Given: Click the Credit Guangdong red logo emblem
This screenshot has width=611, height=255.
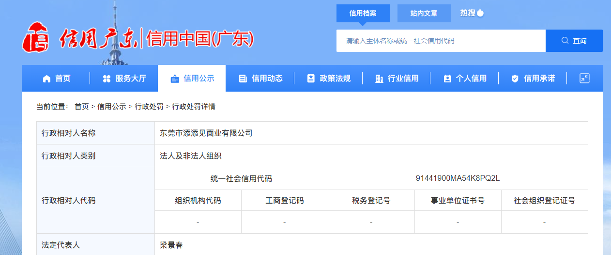Looking at the screenshot, I should (x=36, y=38).
